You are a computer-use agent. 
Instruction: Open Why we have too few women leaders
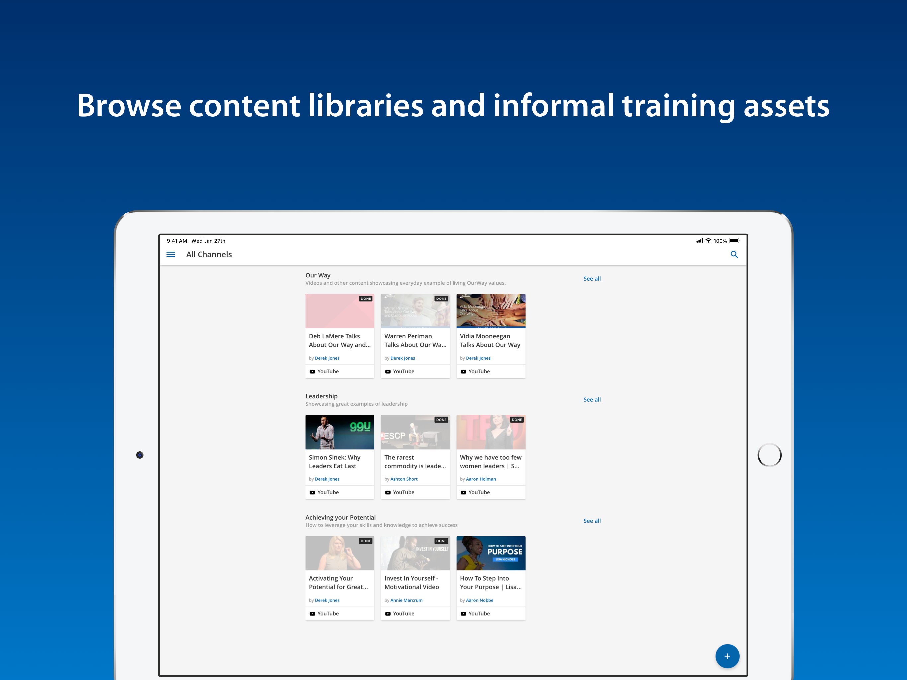(490, 462)
